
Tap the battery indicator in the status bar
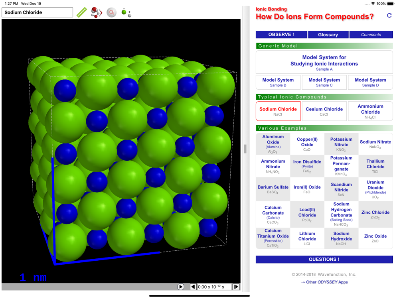(390, 4)
